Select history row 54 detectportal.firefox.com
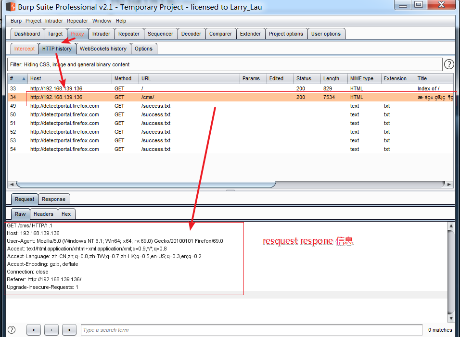The width and height of the screenshot is (460, 337). (230, 149)
